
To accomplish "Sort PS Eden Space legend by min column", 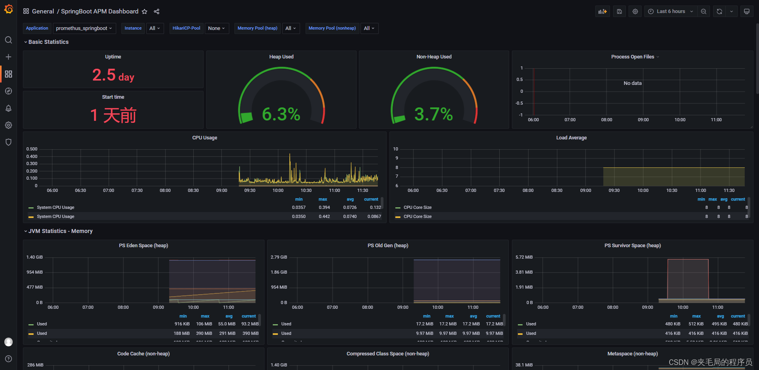I will [x=183, y=316].
